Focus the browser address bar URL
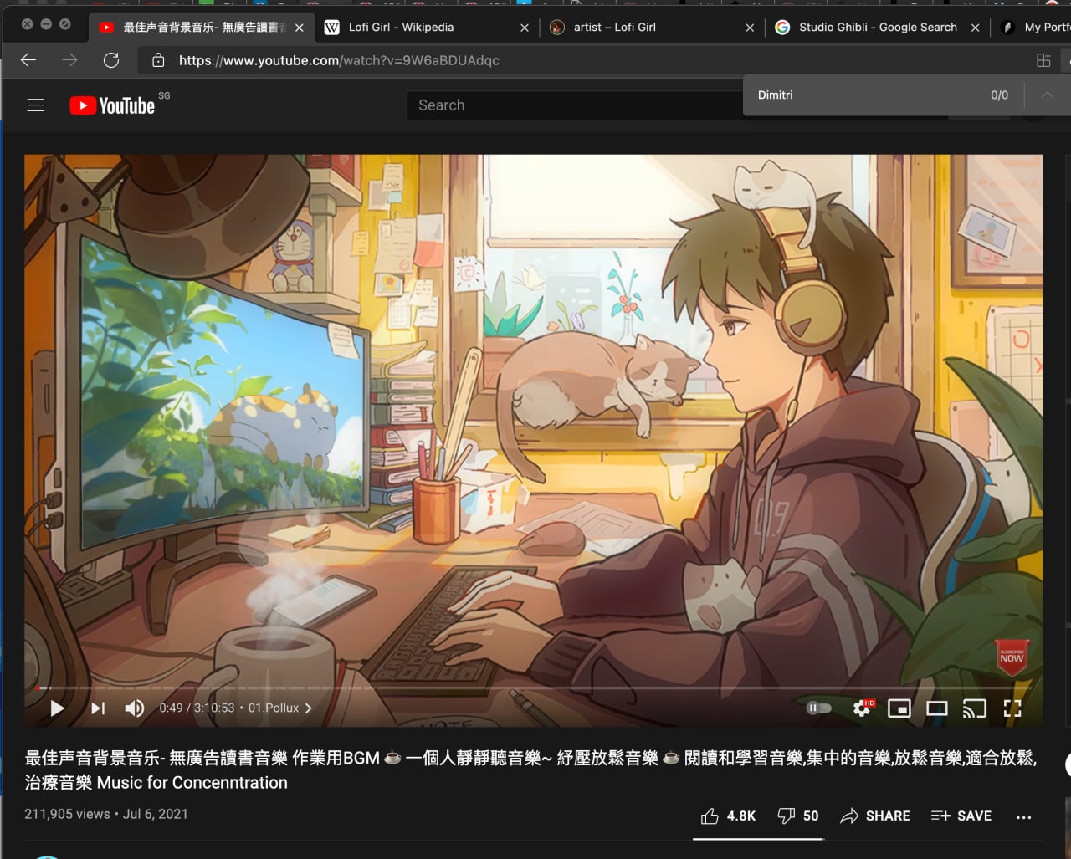 pyautogui.click(x=339, y=60)
